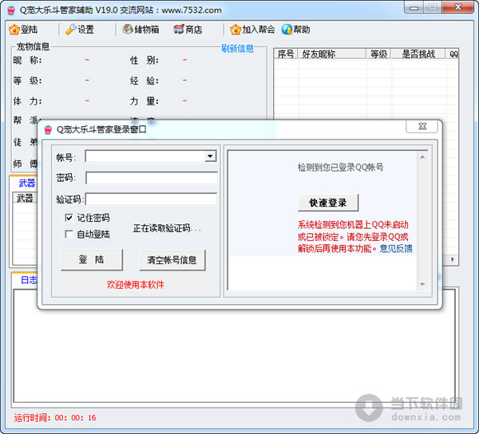
Task: Open the 意见反馈 link
Action: [396, 248]
